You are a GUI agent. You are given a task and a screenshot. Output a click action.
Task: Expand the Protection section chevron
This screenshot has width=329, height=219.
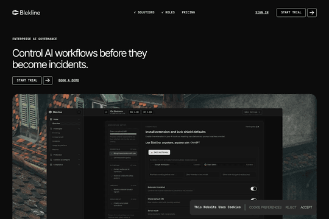(x=79, y=155)
